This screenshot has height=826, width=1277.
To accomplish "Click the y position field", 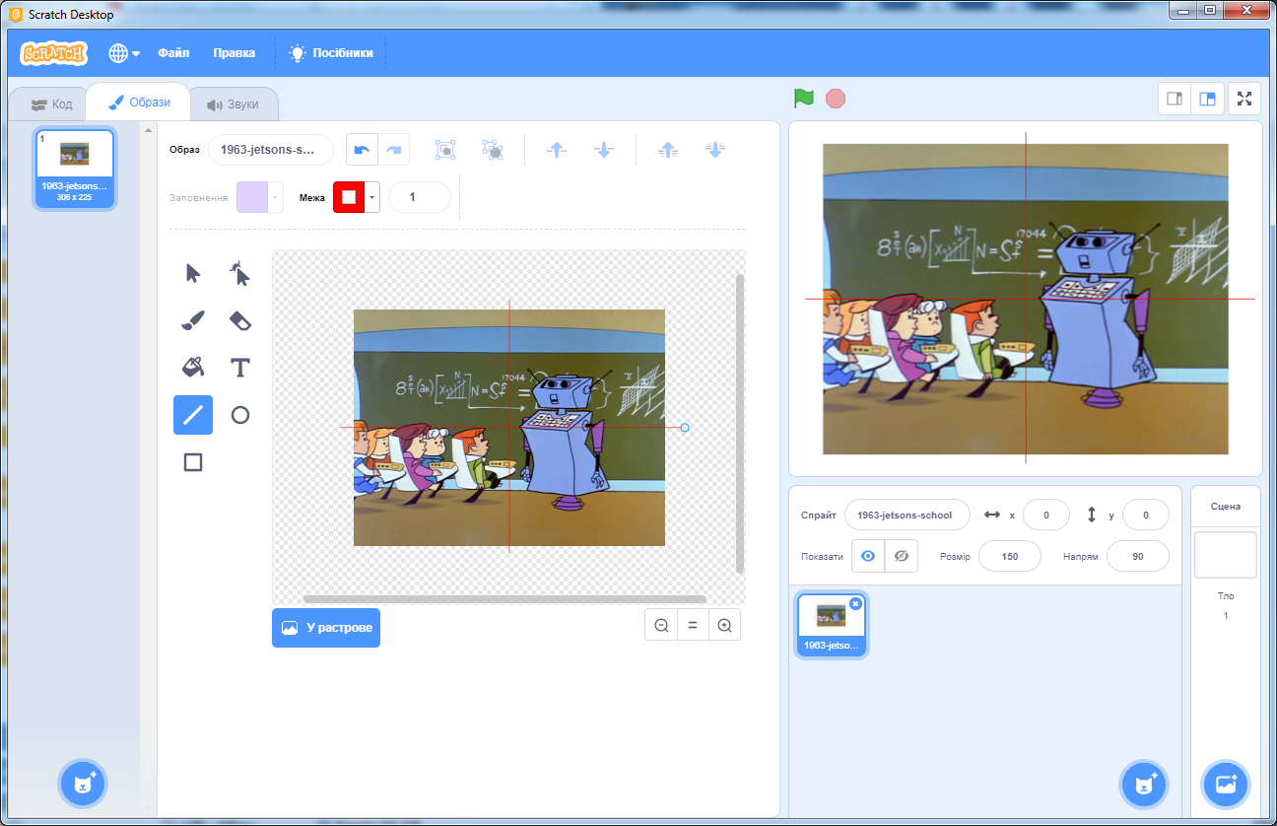I will coord(1145,515).
